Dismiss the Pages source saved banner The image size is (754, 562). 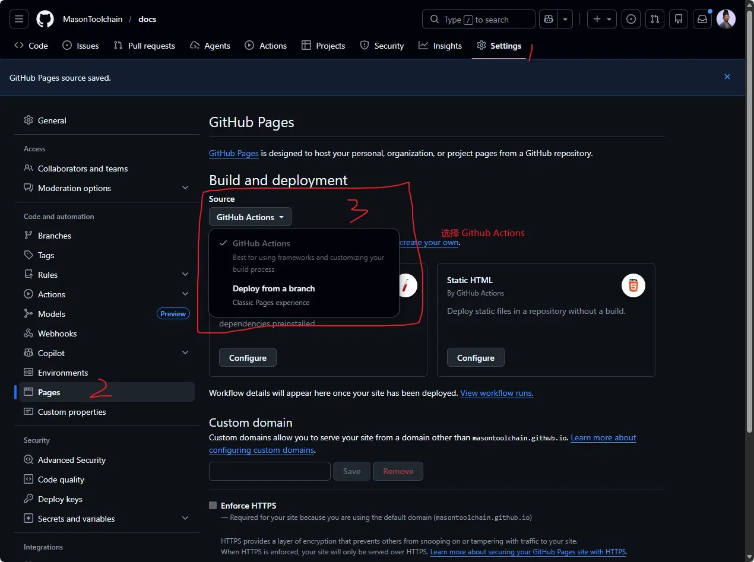[x=727, y=77]
